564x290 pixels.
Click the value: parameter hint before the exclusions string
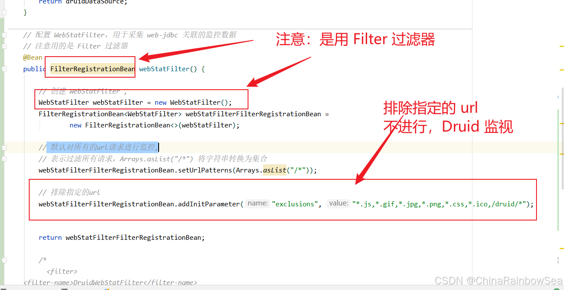[338, 203]
